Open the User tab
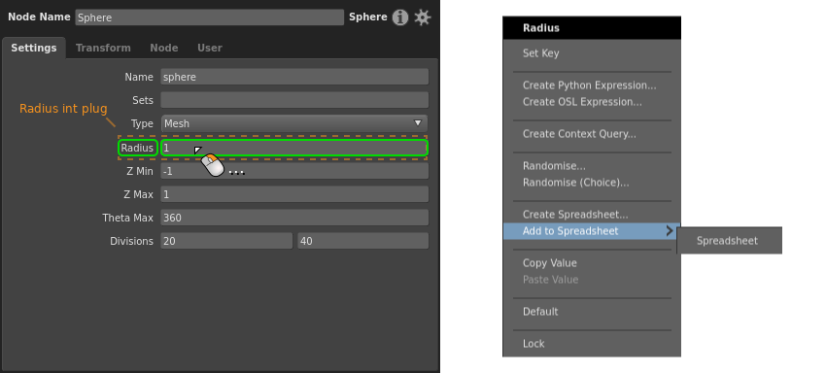Screen dimensions: 826x373 click(x=210, y=48)
